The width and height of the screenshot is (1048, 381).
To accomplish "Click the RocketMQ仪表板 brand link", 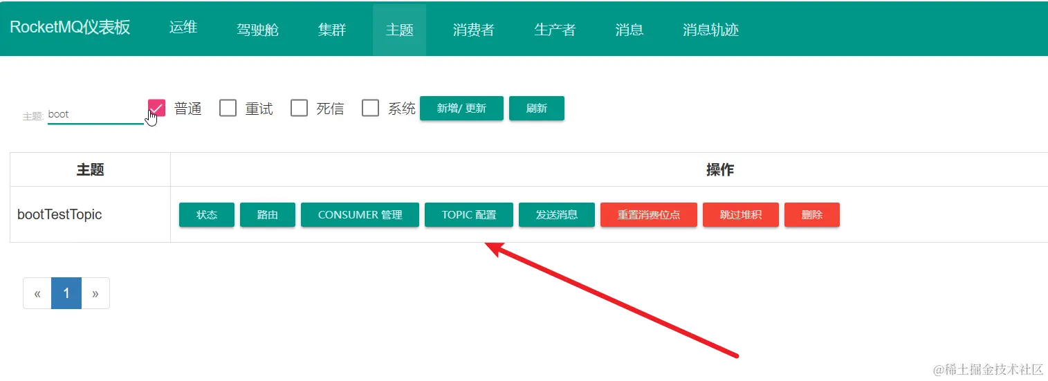I will (70, 28).
